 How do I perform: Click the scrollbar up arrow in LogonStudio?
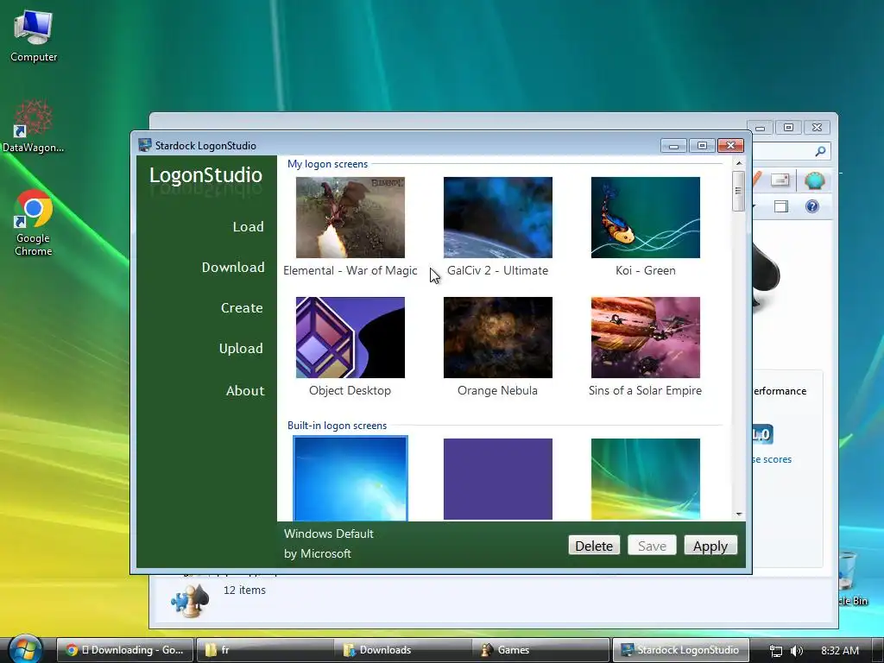739,163
